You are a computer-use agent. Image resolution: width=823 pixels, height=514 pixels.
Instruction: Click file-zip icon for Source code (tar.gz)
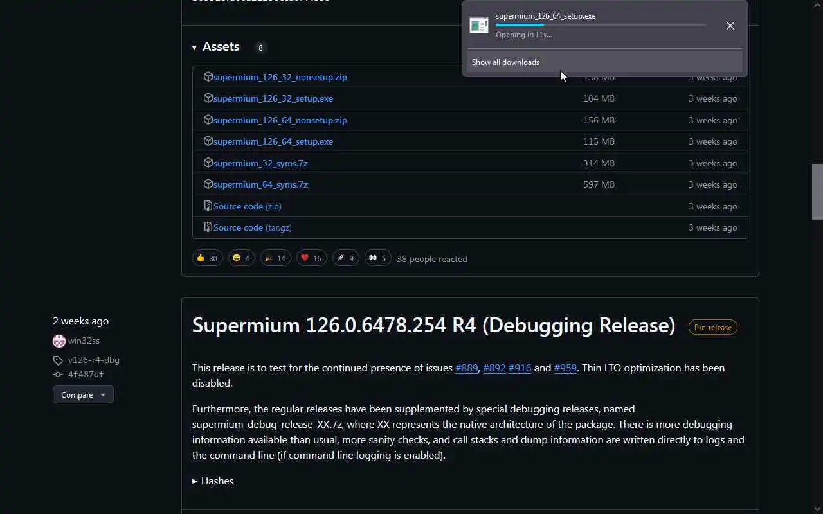click(208, 227)
